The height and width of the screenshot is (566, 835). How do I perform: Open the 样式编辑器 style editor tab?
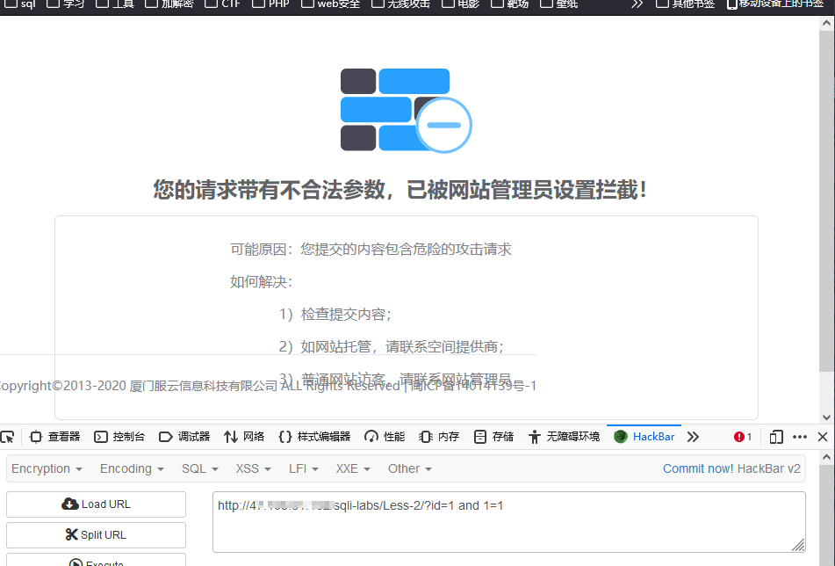pyautogui.click(x=314, y=437)
